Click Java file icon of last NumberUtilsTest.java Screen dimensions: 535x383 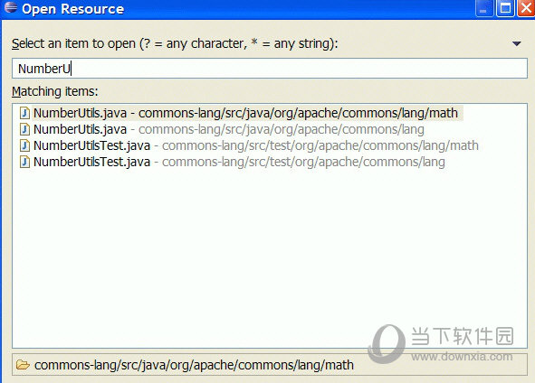[x=24, y=162]
